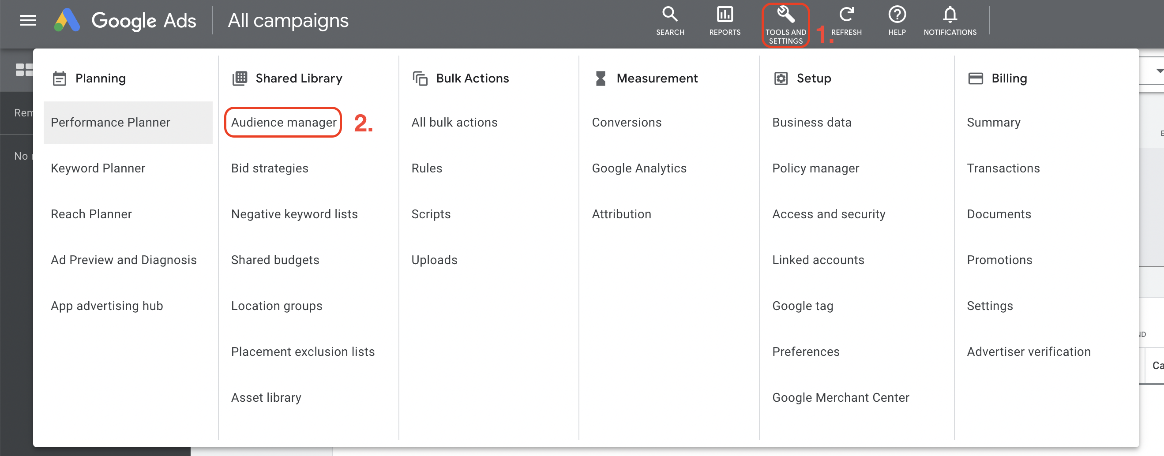The image size is (1164, 456).
Task: Click the Measurement heading
Action: point(657,78)
